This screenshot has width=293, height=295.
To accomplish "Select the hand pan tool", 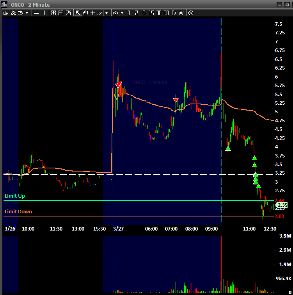I will click(x=85, y=13).
